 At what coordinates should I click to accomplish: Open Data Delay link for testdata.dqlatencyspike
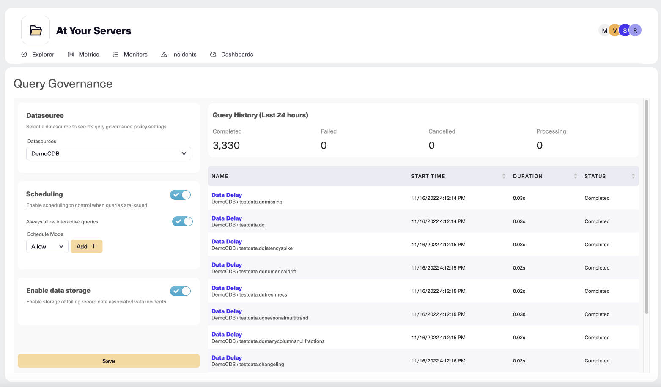click(x=227, y=241)
